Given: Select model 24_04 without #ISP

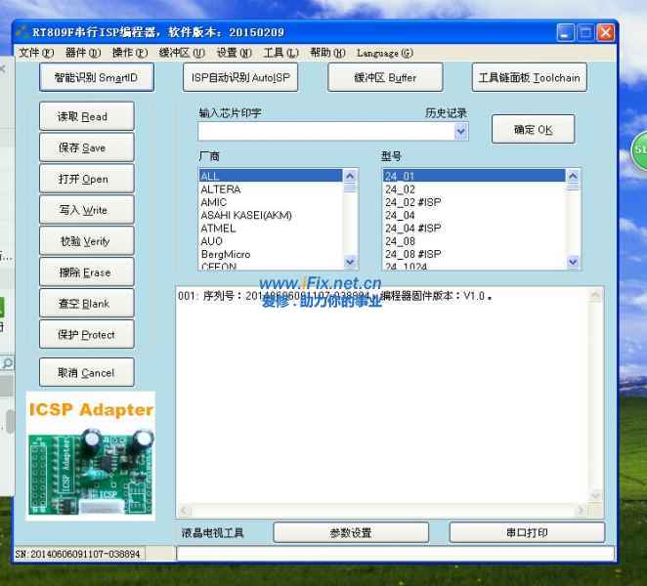Looking at the screenshot, I should coord(474,215).
